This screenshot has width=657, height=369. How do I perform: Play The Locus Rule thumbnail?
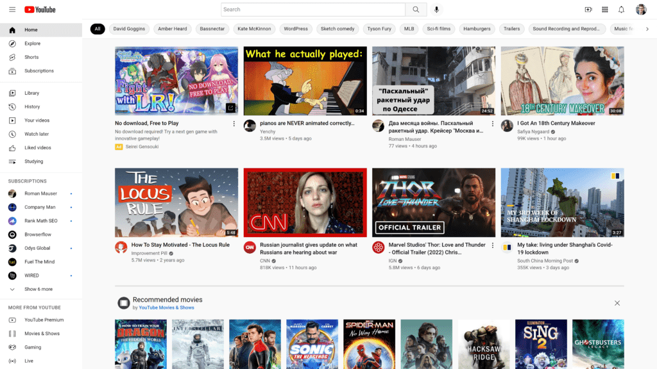point(176,202)
